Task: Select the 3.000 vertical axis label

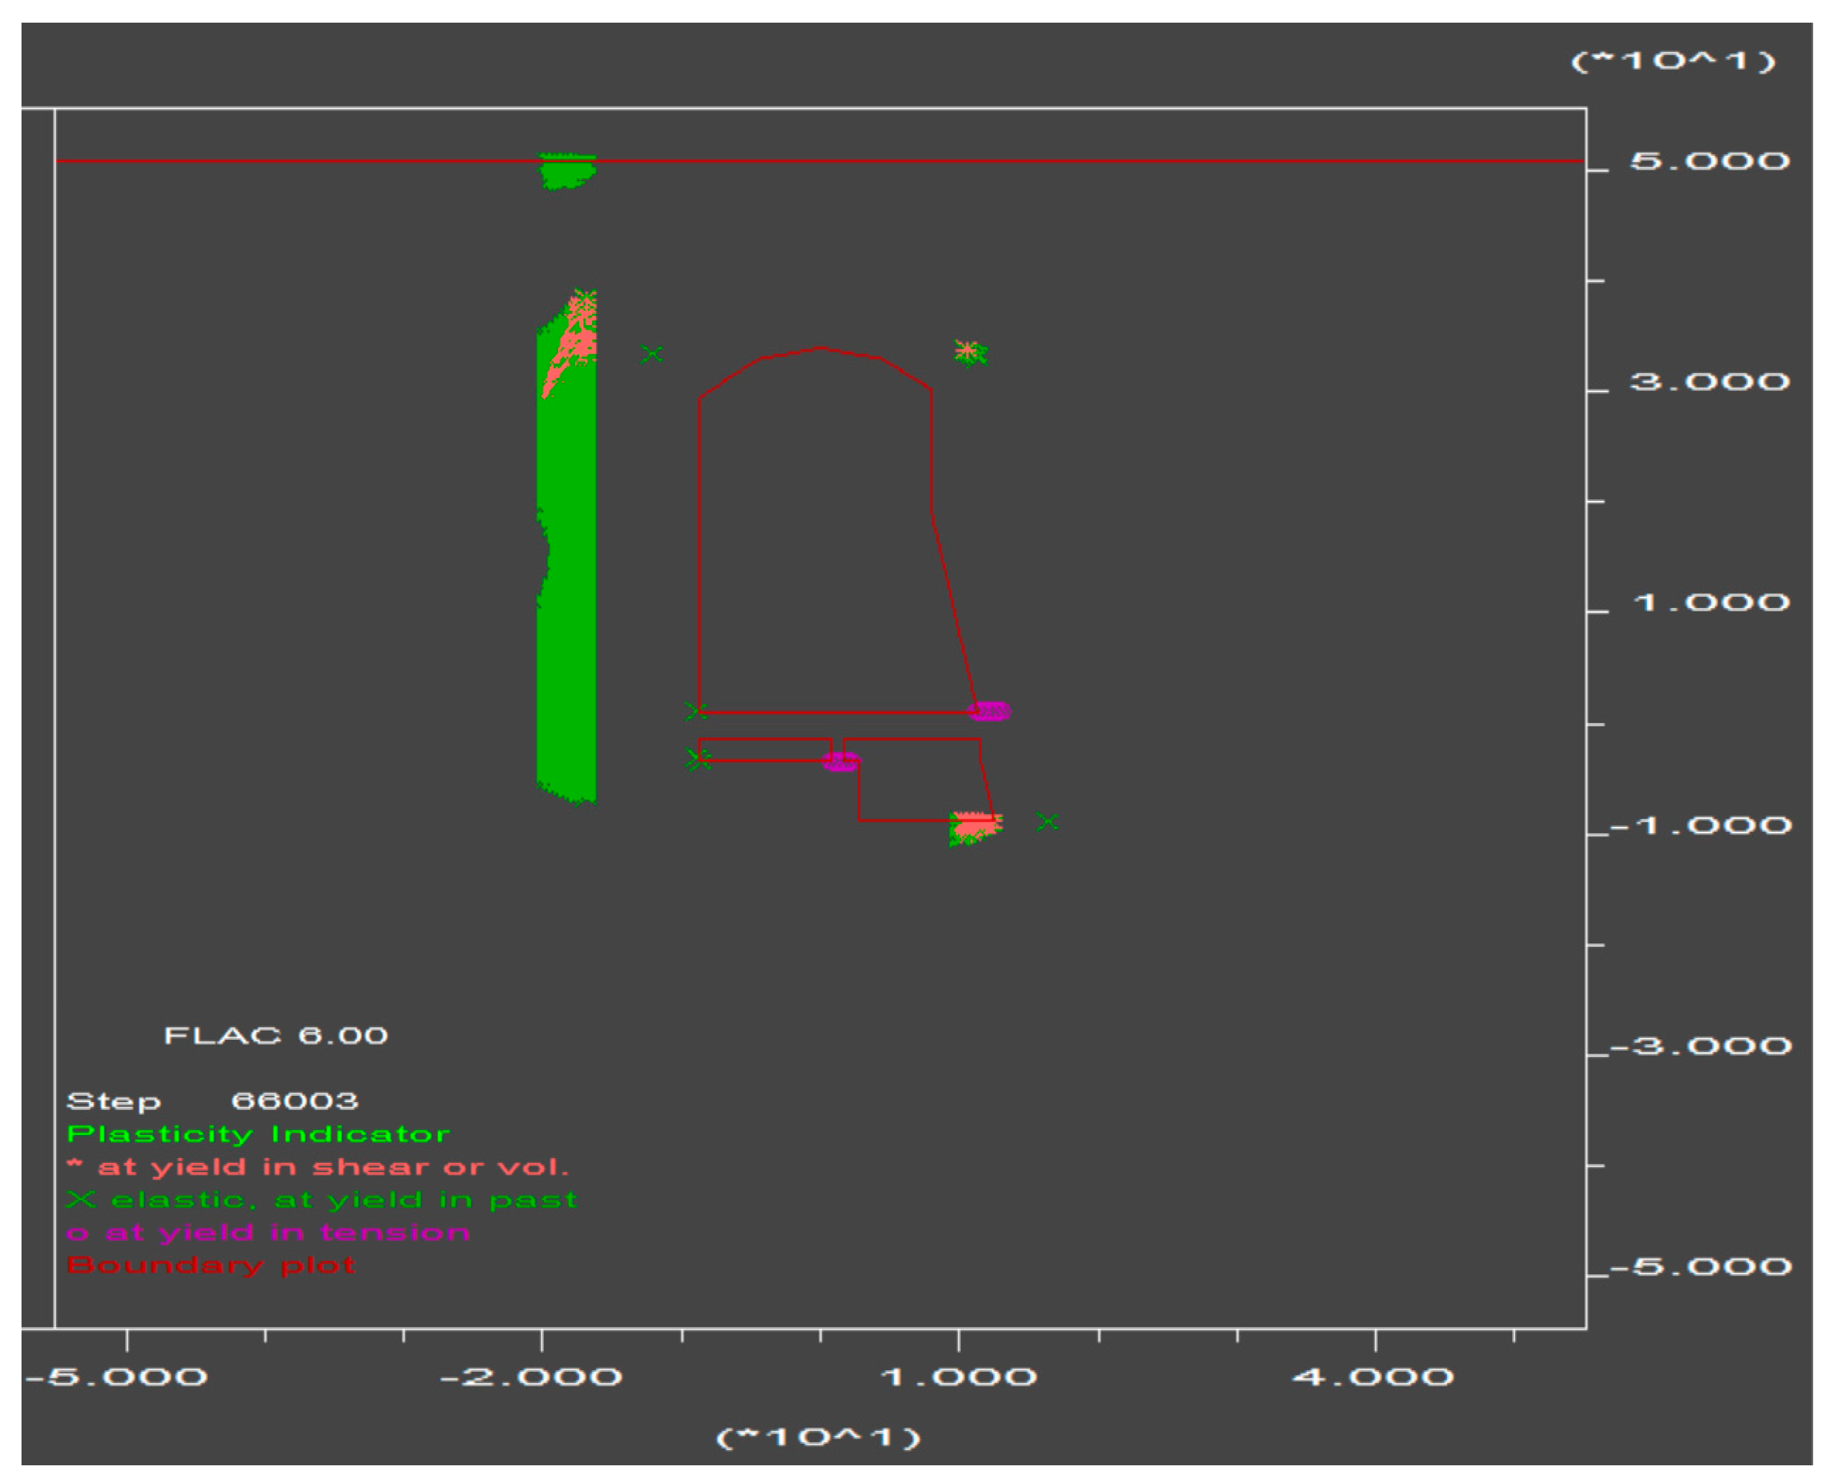Action: tap(1709, 381)
